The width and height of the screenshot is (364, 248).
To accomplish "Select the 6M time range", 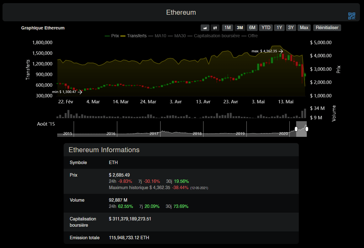I will point(252,28).
